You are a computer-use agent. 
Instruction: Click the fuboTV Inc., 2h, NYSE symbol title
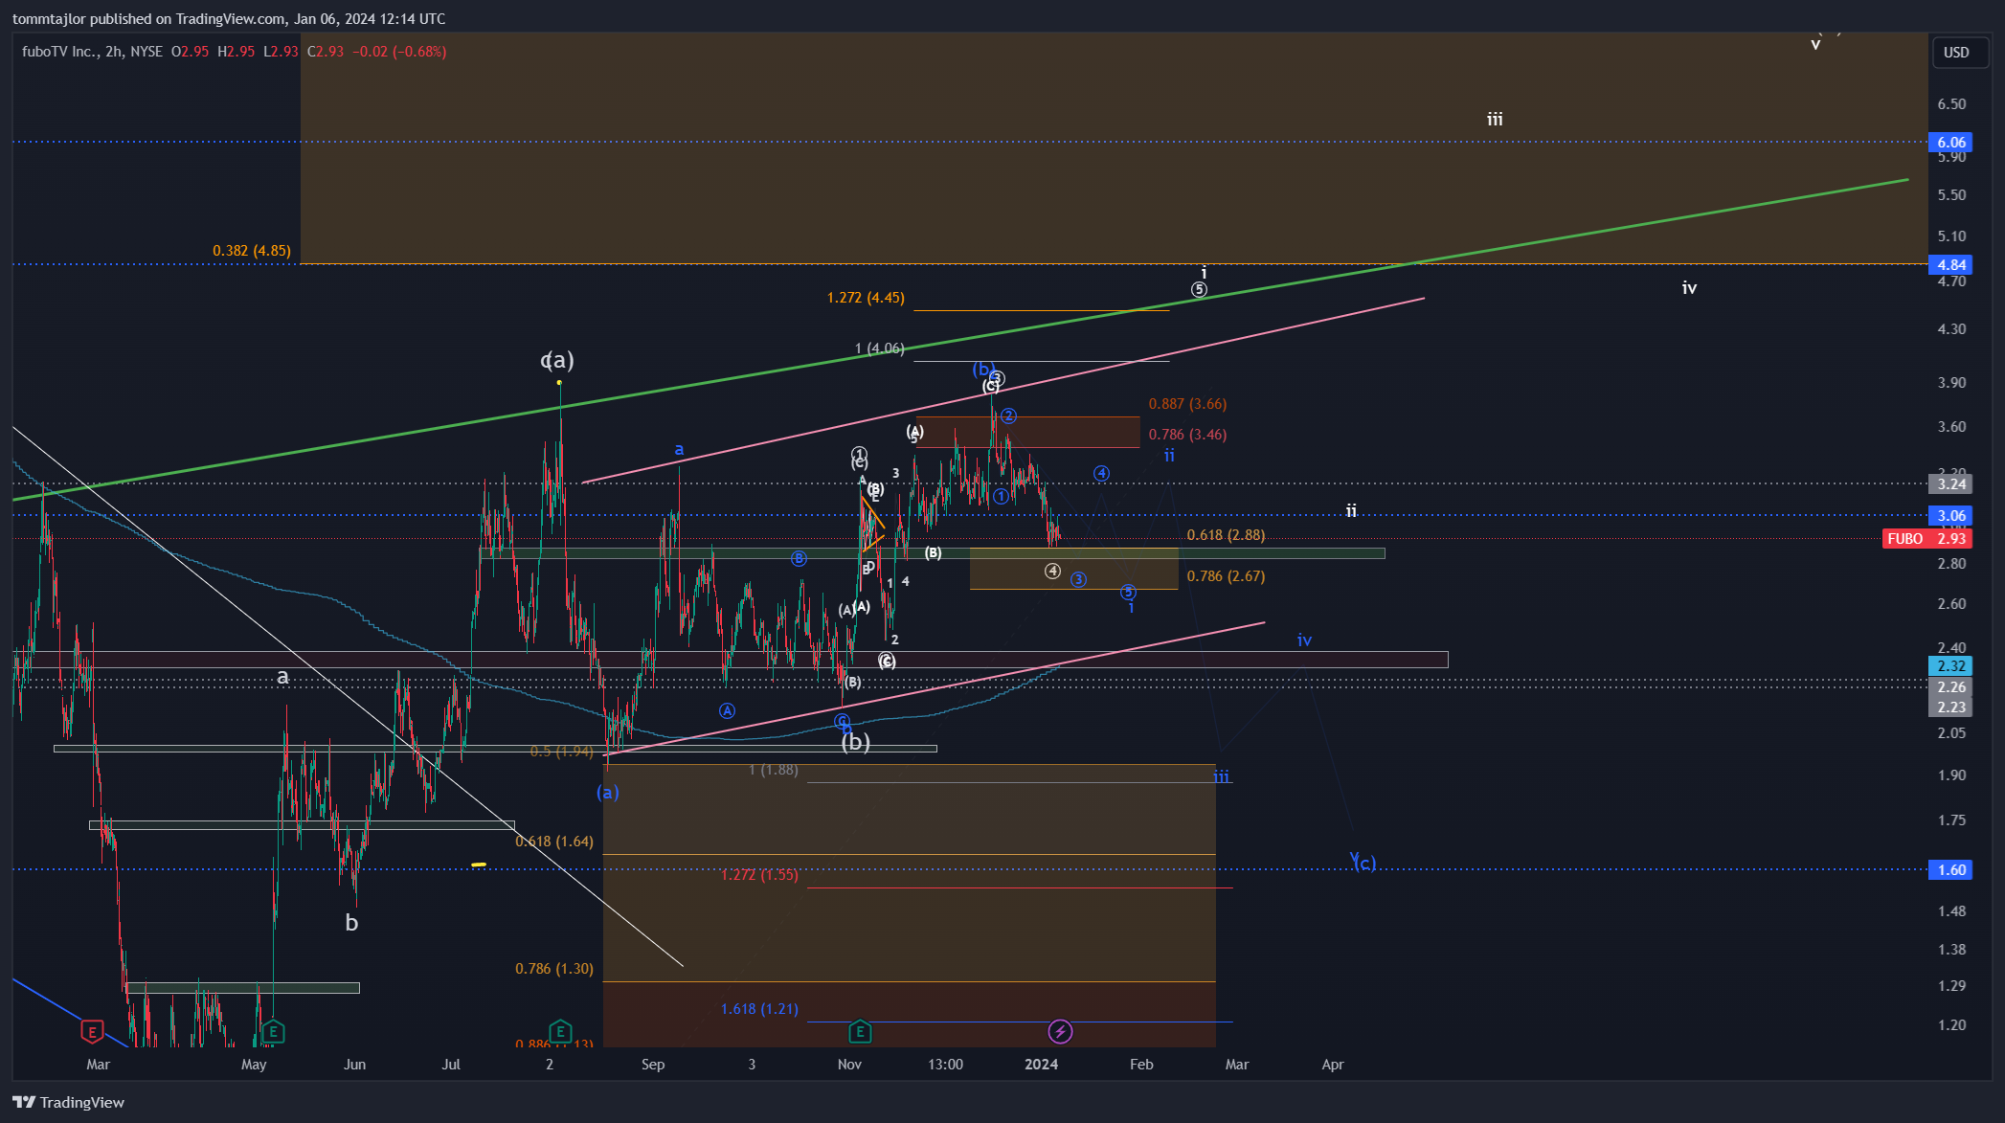93,52
